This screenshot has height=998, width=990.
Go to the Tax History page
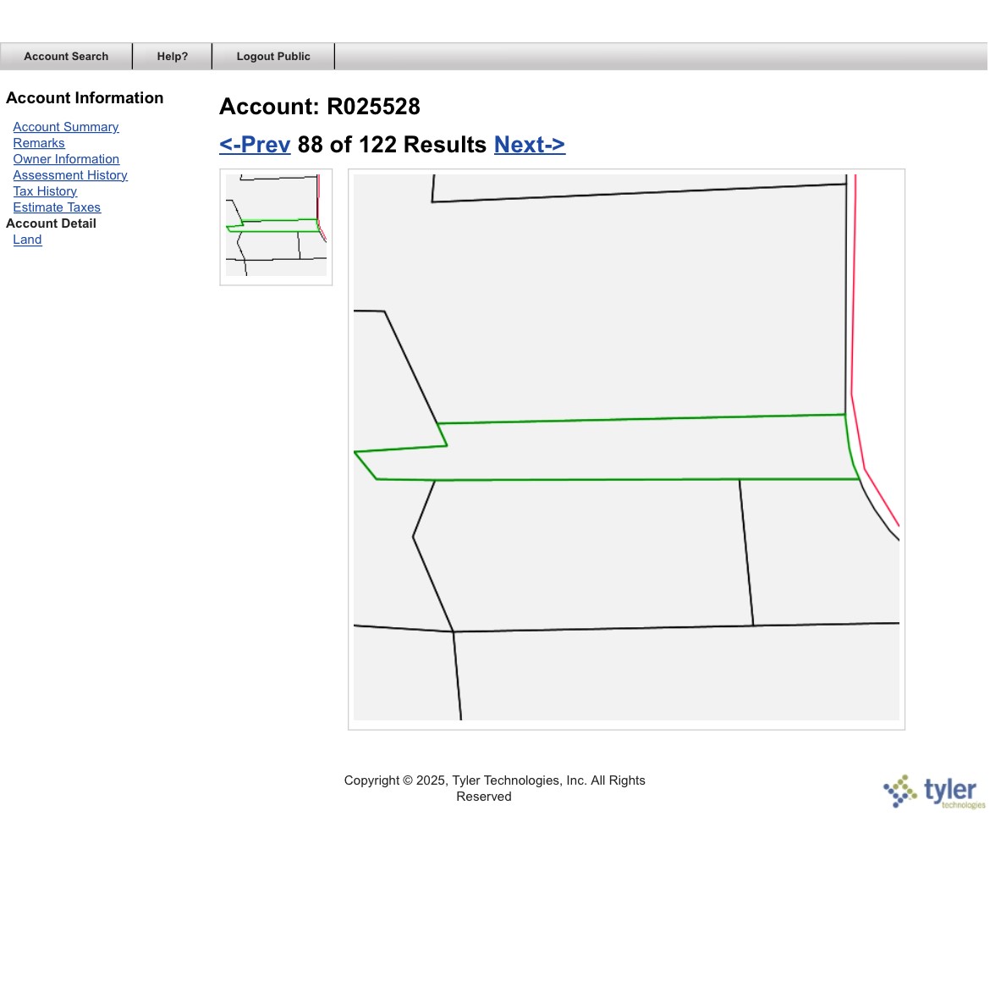point(45,191)
